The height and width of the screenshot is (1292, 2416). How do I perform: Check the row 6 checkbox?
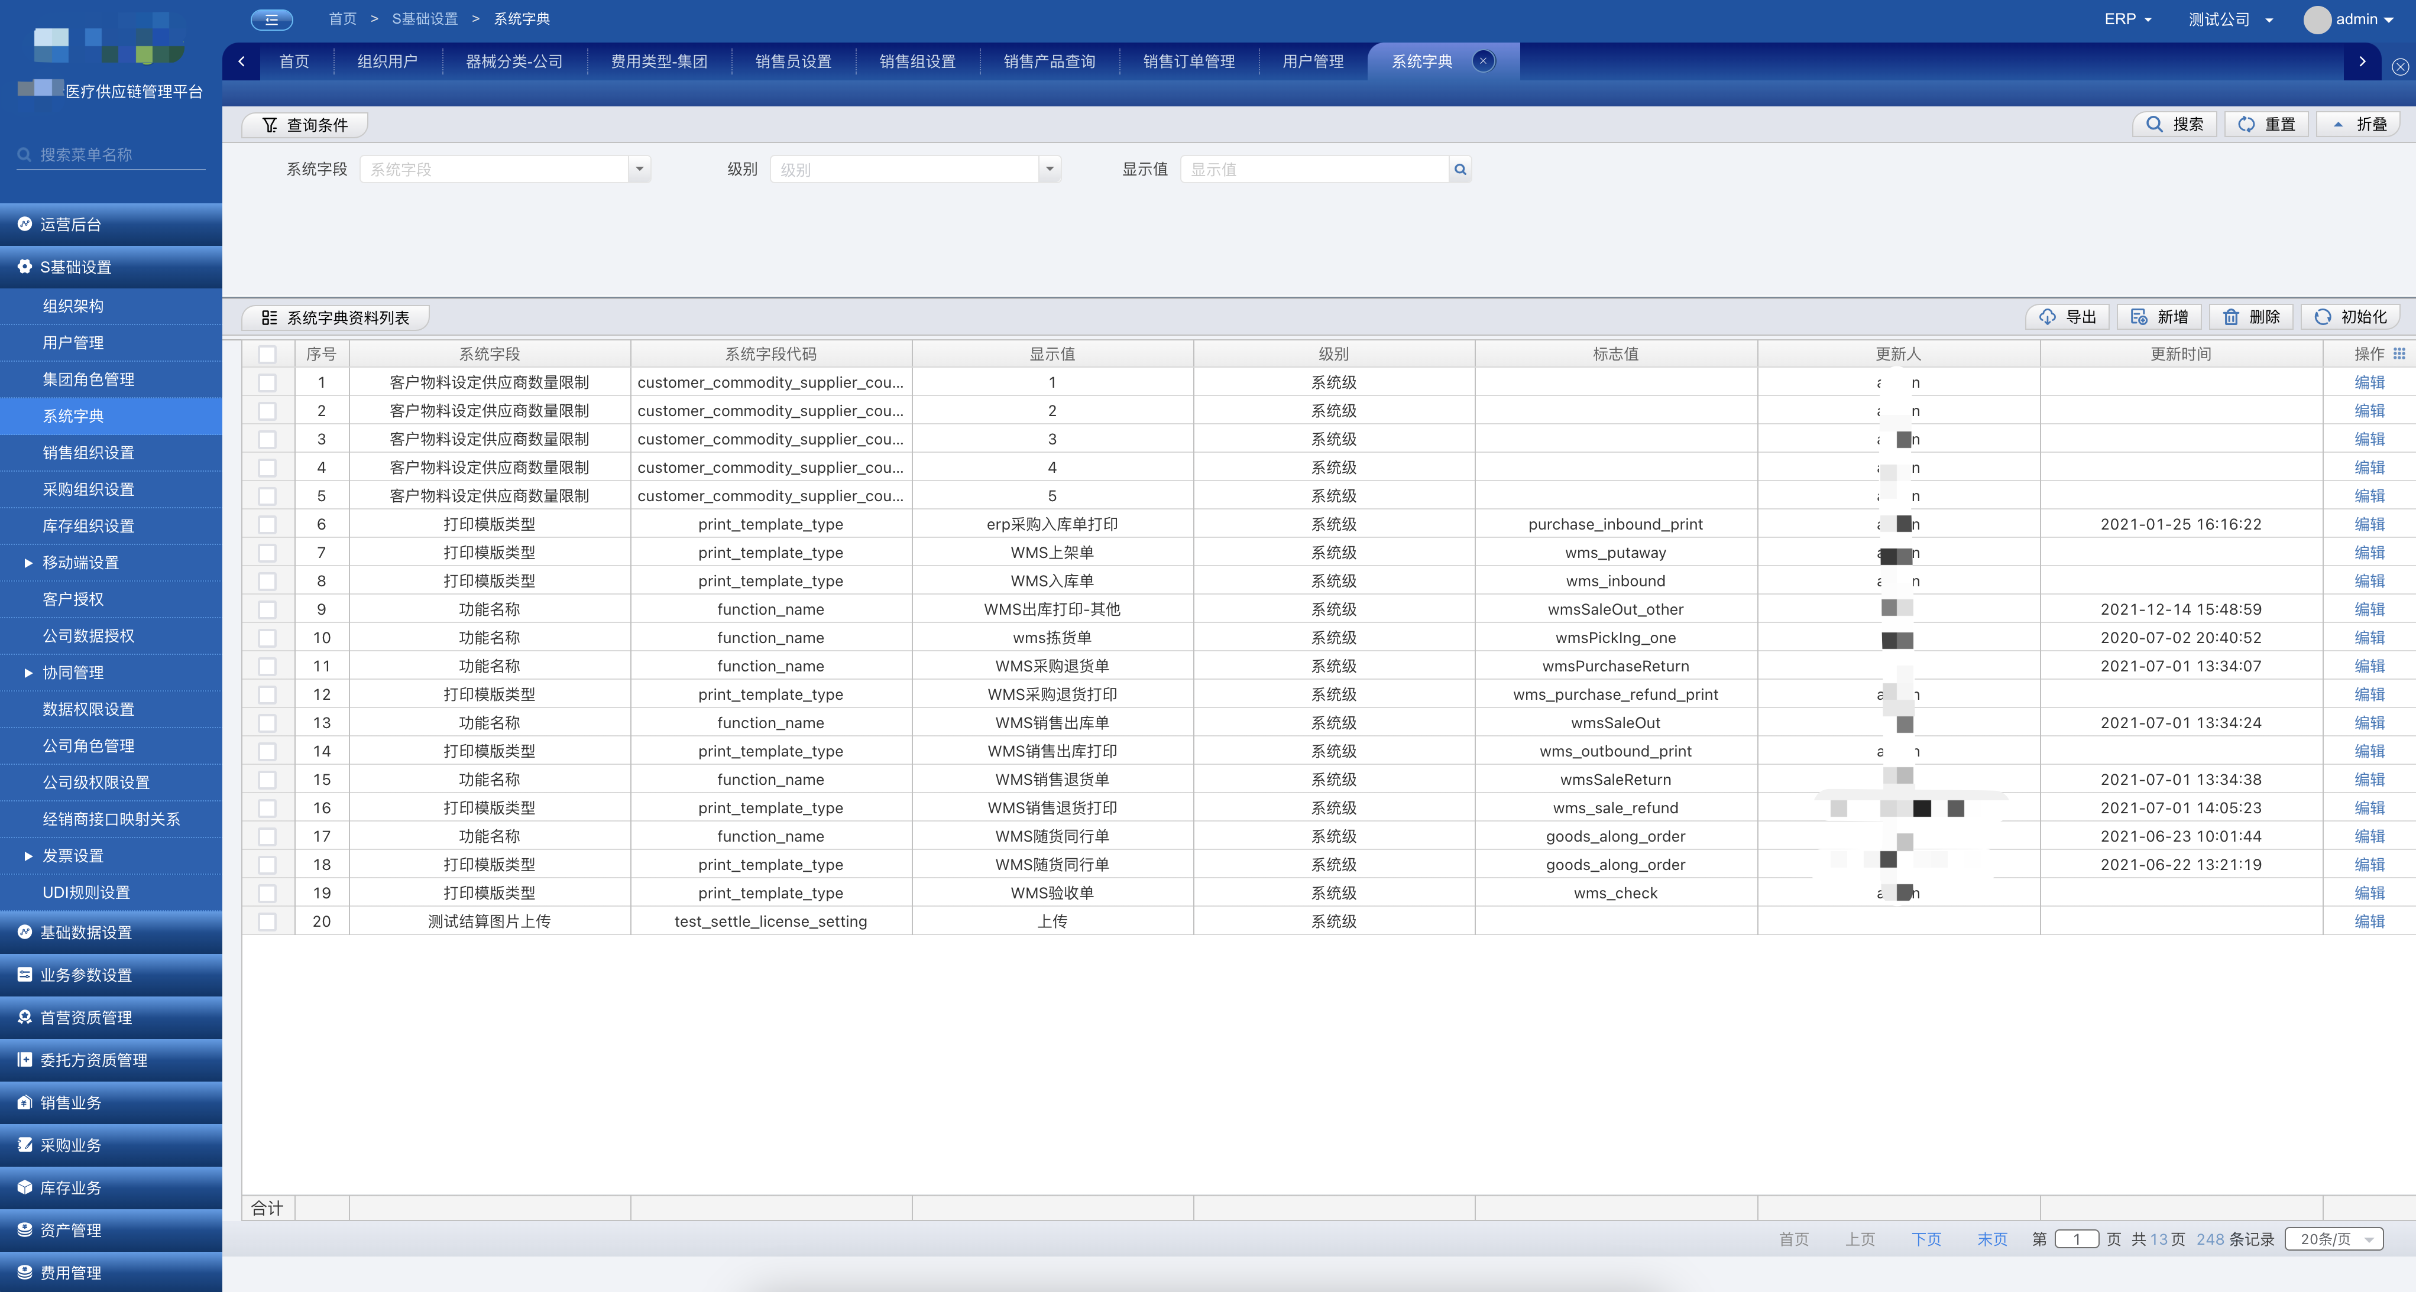pos(267,524)
